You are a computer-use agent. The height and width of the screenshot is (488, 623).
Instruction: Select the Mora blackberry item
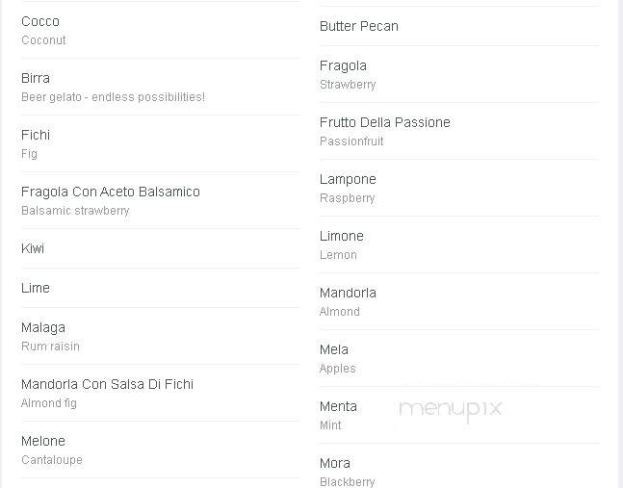coord(459,467)
